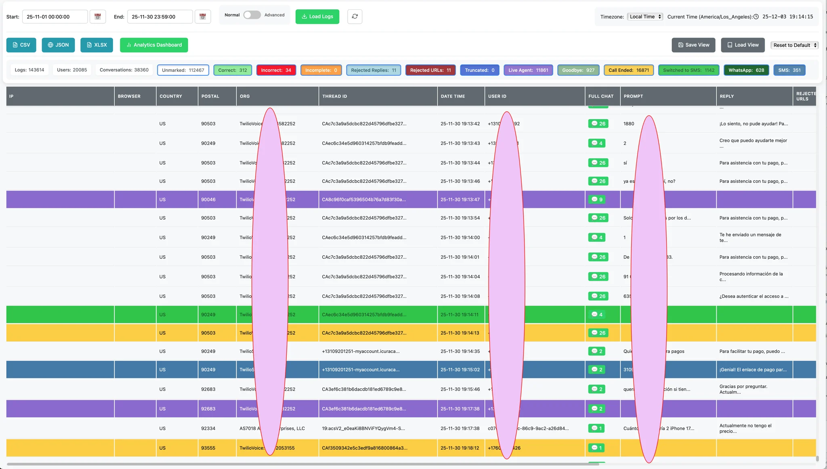Select the WhatsApp 628 filter
827x469 pixels.
pyautogui.click(x=746, y=70)
